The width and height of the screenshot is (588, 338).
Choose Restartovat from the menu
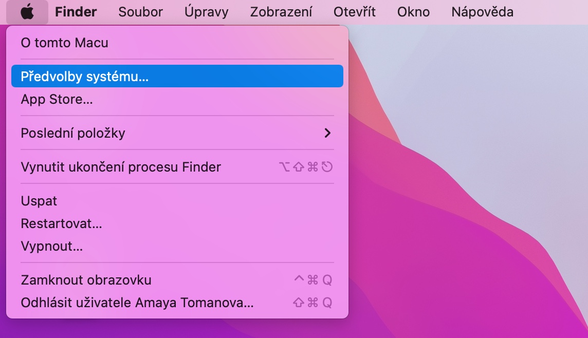tap(61, 223)
